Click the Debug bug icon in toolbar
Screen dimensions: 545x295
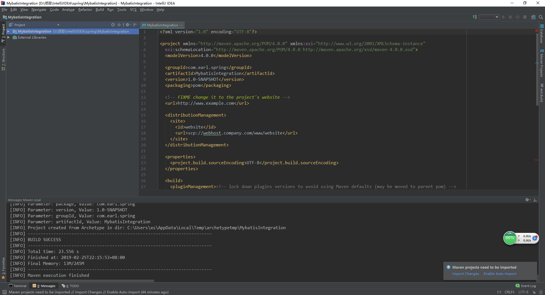(510, 17)
